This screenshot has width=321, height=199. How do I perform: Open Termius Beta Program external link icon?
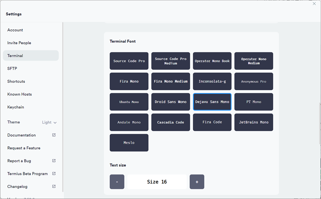pos(54,173)
